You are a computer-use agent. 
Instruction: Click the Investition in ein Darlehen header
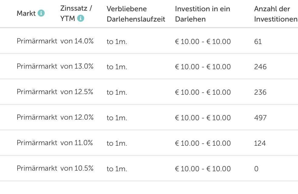(202, 14)
